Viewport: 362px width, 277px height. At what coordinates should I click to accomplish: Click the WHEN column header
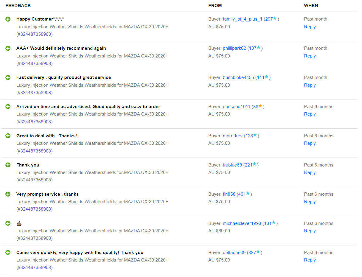tap(311, 6)
